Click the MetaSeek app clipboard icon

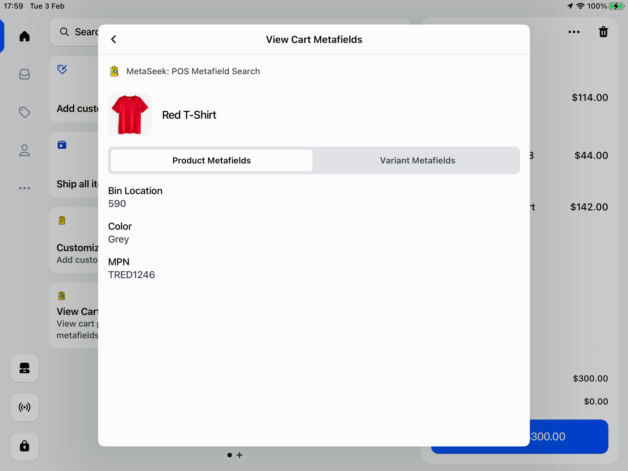(114, 71)
